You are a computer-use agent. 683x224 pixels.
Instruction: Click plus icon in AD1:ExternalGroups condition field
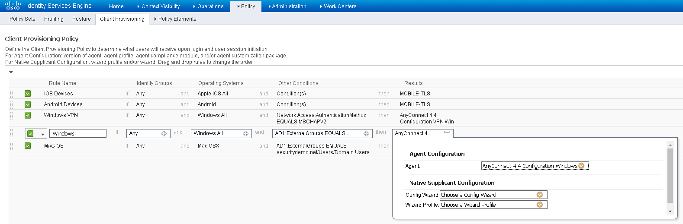[366, 134]
